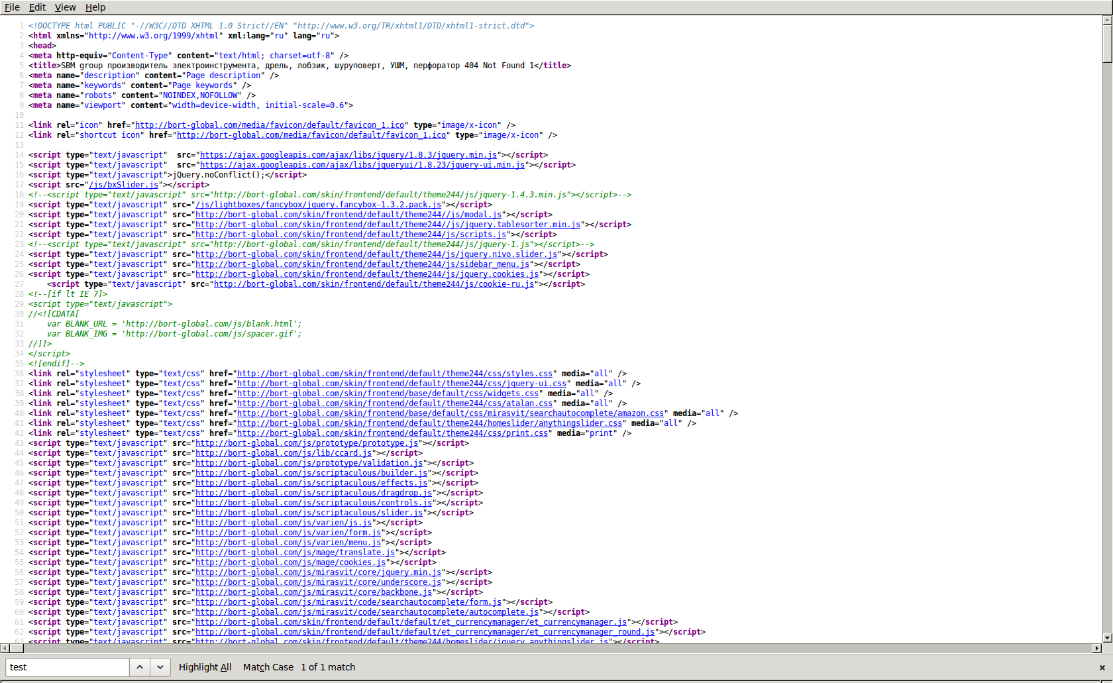Open the jquery.cookies.js link
The image size is (1113, 683).
pyautogui.click(x=367, y=274)
